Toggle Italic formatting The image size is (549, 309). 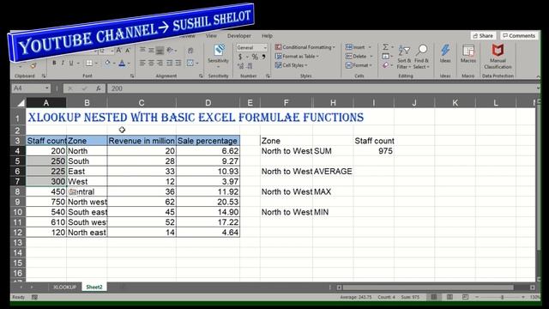pyautogui.click(x=63, y=63)
